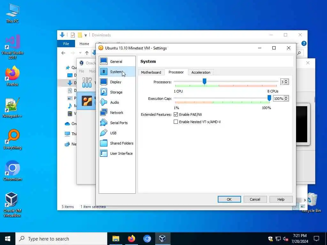Click Oracle VM VirtualBox desktop shortcut

point(12,205)
